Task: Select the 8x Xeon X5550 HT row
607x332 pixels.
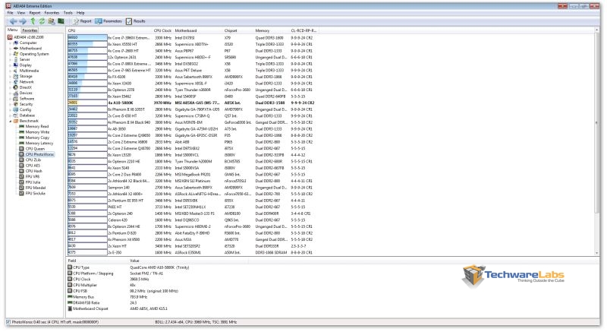Action: tap(191, 44)
